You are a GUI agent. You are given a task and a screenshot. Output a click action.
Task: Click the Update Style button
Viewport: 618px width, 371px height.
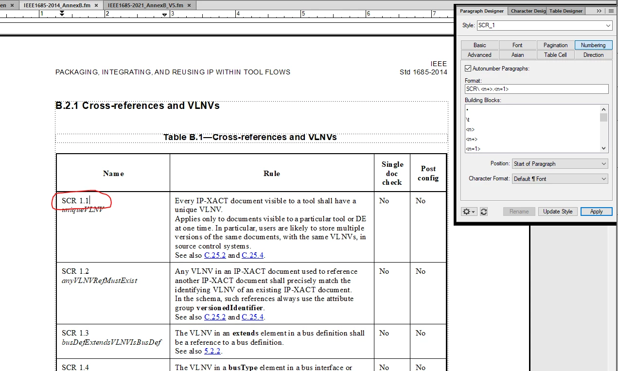(558, 212)
